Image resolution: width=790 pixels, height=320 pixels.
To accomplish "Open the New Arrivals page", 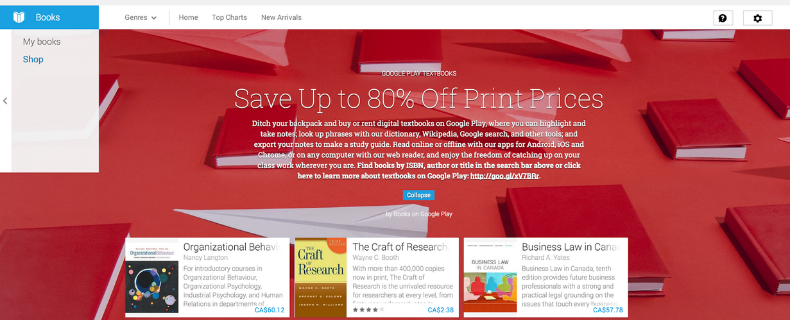I will [281, 17].
